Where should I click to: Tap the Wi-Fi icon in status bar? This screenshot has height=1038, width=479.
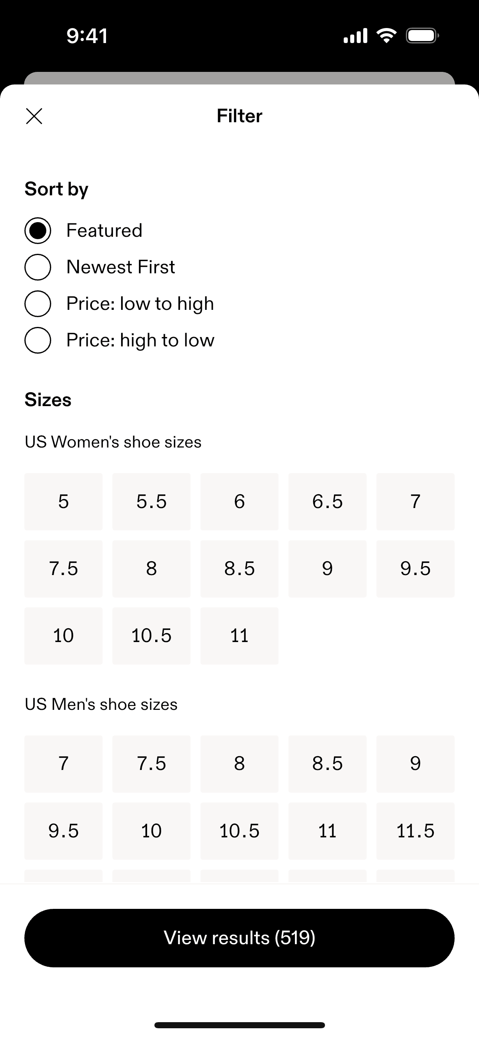pos(387,36)
